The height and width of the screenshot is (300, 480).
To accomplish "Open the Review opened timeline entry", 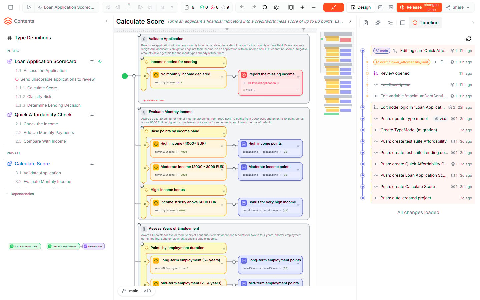I will [x=423, y=73].
